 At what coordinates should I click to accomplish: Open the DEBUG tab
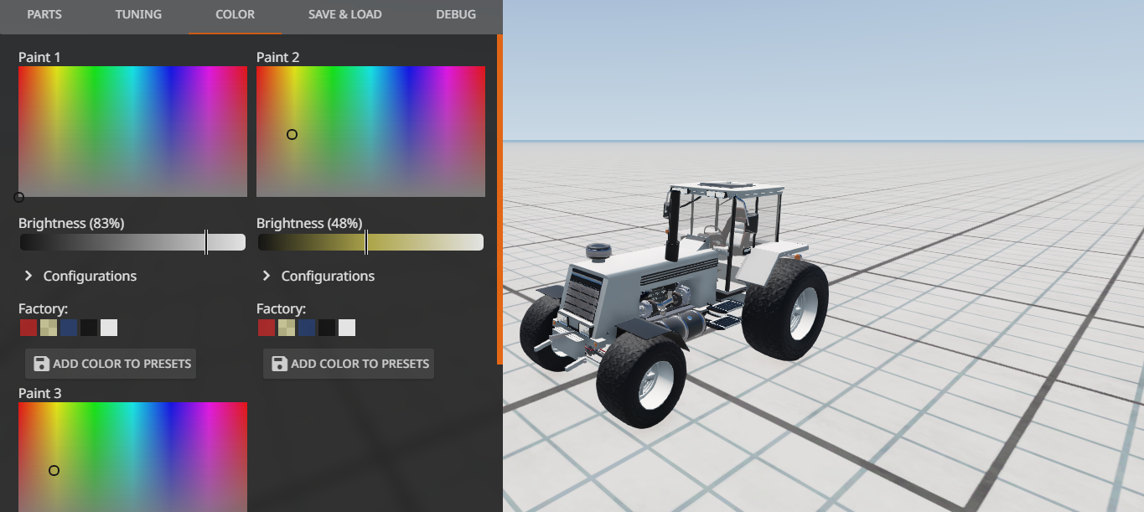point(456,14)
